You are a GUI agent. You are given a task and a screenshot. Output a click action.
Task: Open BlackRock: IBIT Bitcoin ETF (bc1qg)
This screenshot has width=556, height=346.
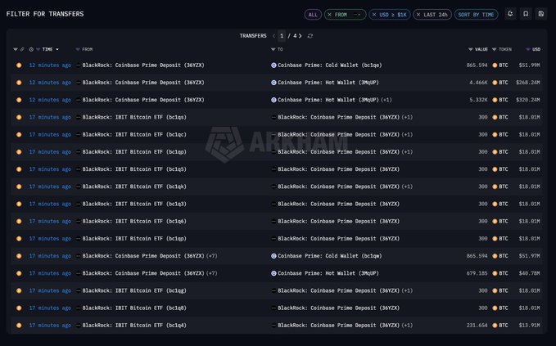pyautogui.click(x=134, y=290)
